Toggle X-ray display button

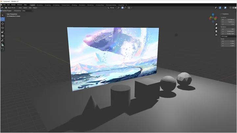pos(230,8)
